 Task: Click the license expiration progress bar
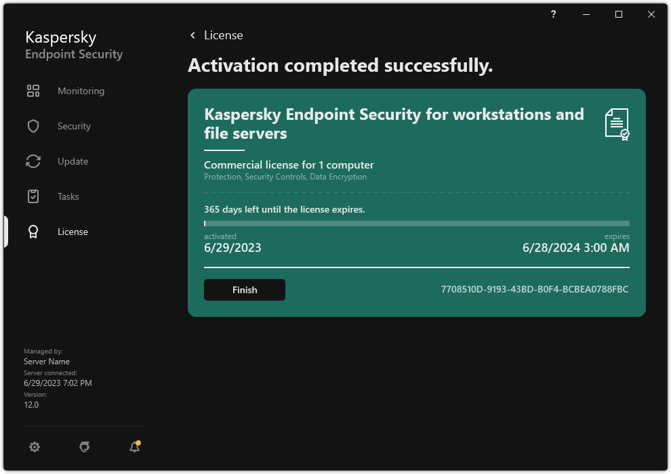click(x=416, y=223)
